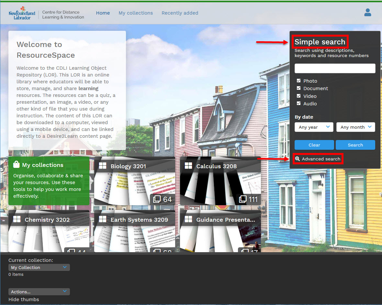The image size is (382, 305).
Task: Click the Chemistry 3202 grid icon
Action: pos(17,219)
